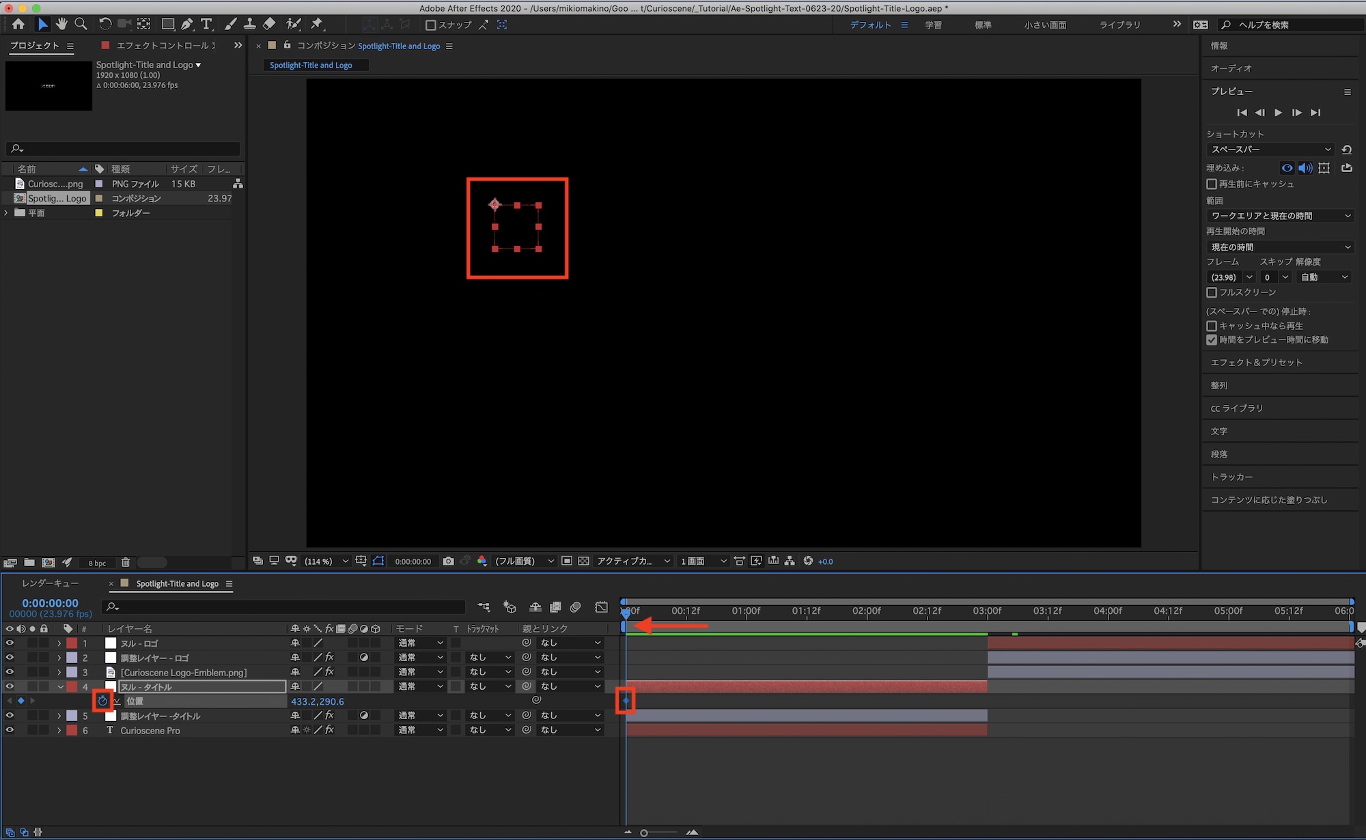1366x840 pixels.
Task: Check 再生前にキャッシュ option
Action: tap(1212, 184)
